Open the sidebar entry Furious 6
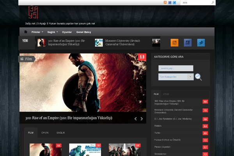This screenshot has height=156, width=234. click(167, 140)
